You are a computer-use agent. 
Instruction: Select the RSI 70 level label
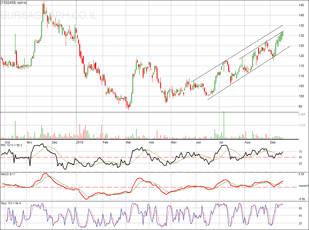click(x=300, y=151)
